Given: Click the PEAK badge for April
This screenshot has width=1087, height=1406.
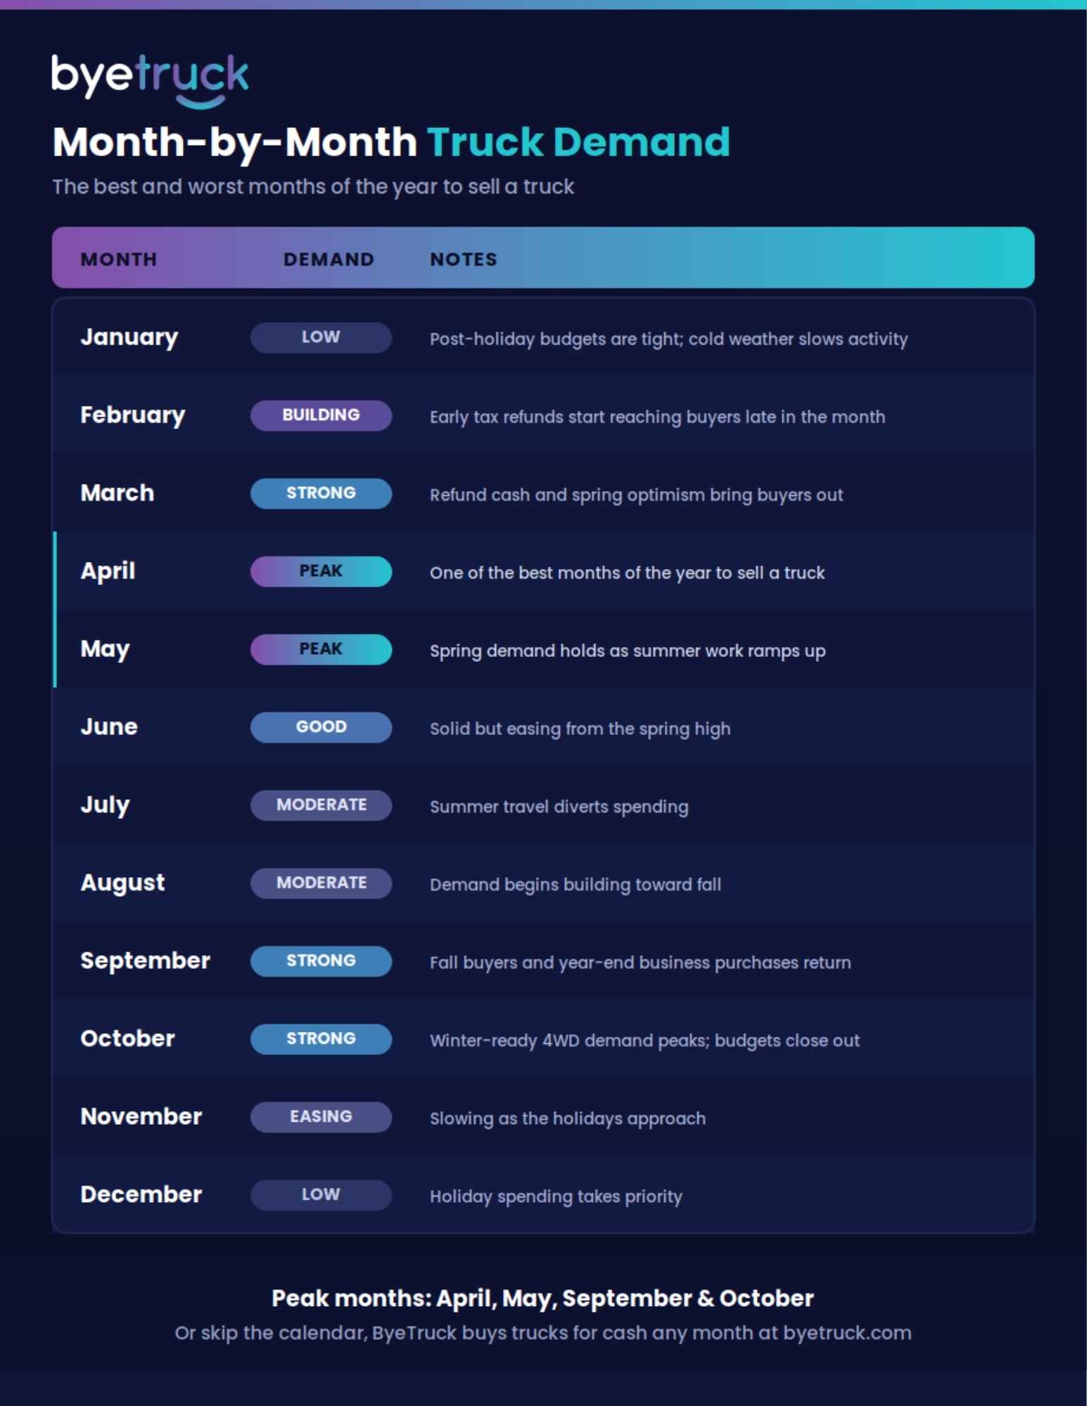Looking at the screenshot, I should click(x=321, y=571).
